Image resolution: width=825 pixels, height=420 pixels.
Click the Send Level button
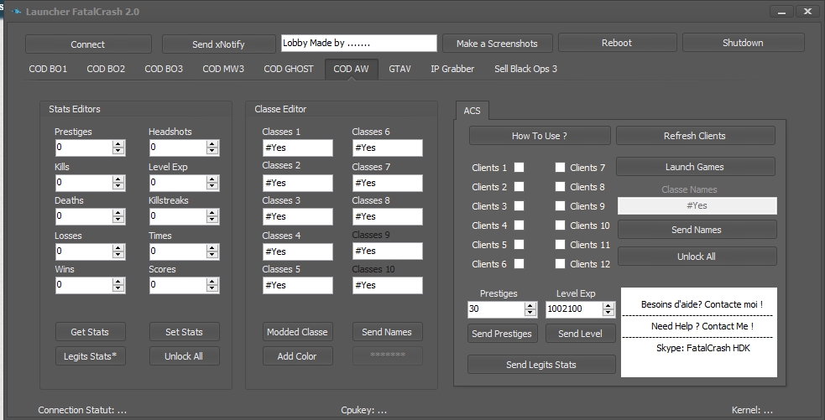click(x=580, y=334)
